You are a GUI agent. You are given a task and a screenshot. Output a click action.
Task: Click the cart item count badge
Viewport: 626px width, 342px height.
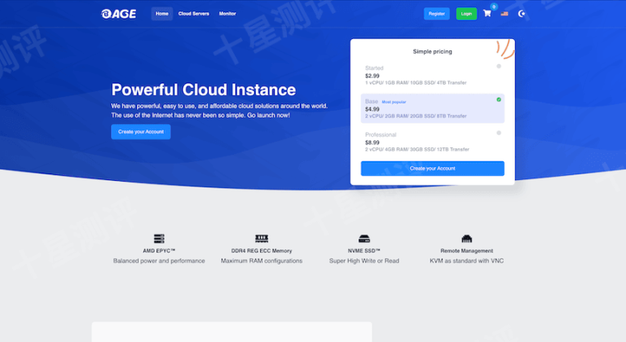click(x=494, y=7)
